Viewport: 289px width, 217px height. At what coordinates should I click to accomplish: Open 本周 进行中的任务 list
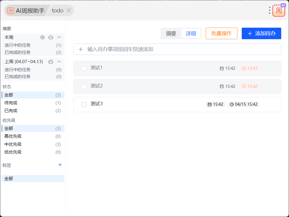tap(33, 45)
